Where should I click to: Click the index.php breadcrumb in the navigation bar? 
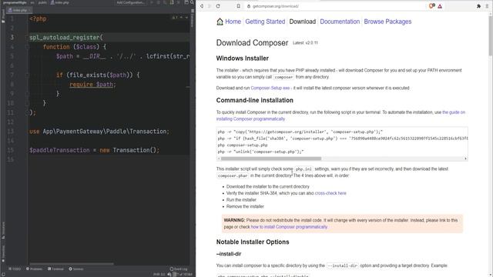60,2
